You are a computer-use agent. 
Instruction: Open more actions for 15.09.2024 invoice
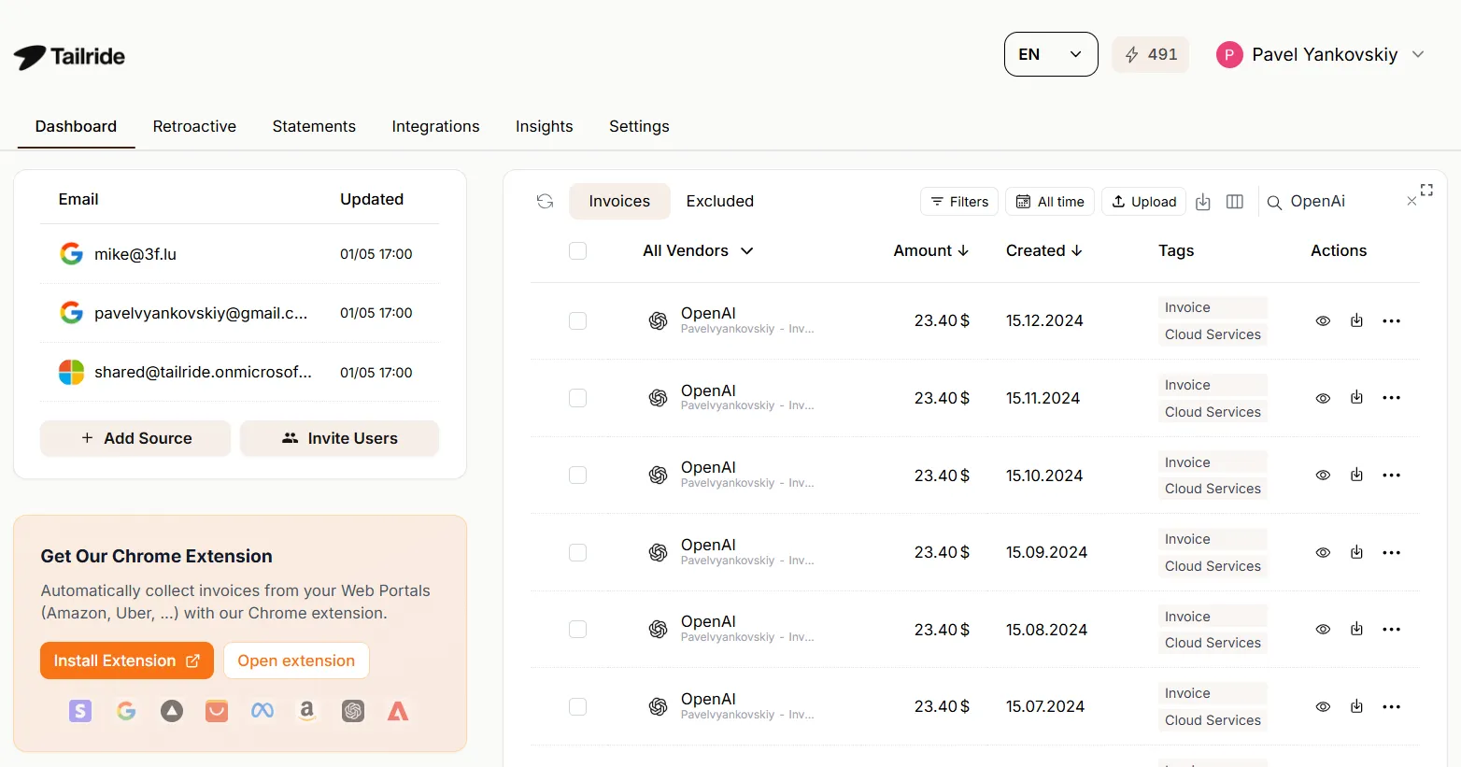[1392, 552]
